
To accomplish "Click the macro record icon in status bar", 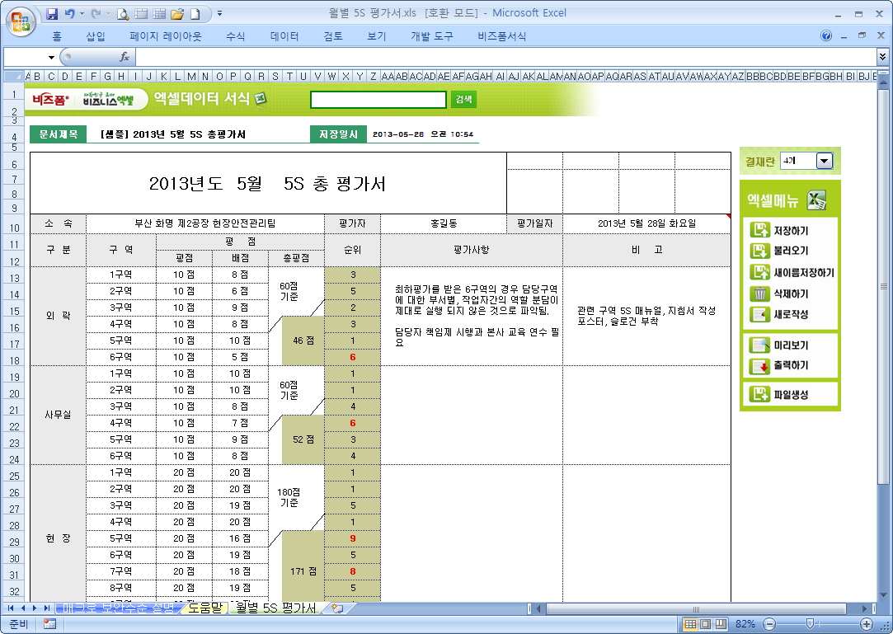I will pos(49,624).
